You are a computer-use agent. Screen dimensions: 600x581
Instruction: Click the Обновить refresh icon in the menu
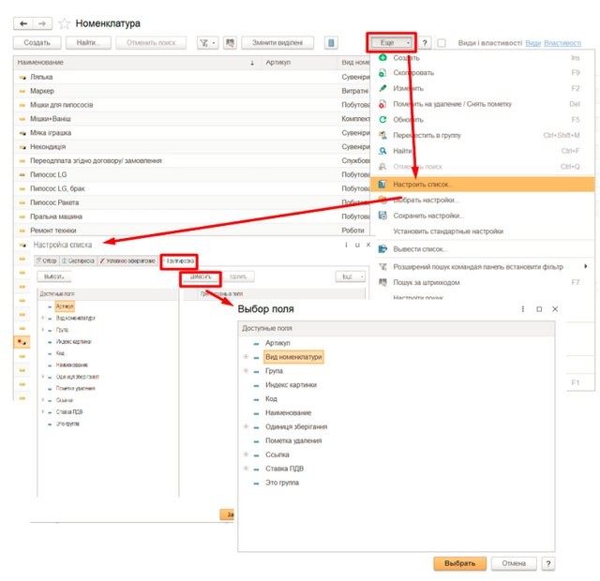(382, 120)
